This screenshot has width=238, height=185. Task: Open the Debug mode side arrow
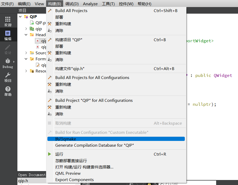coord(14,62)
